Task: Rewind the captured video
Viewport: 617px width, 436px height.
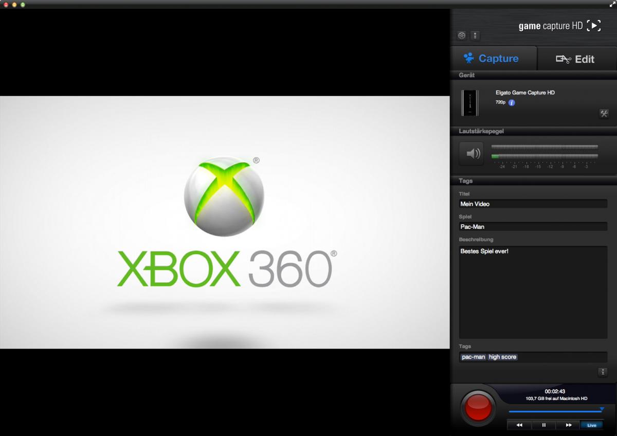Action: pyautogui.click(x=519, y=425)
